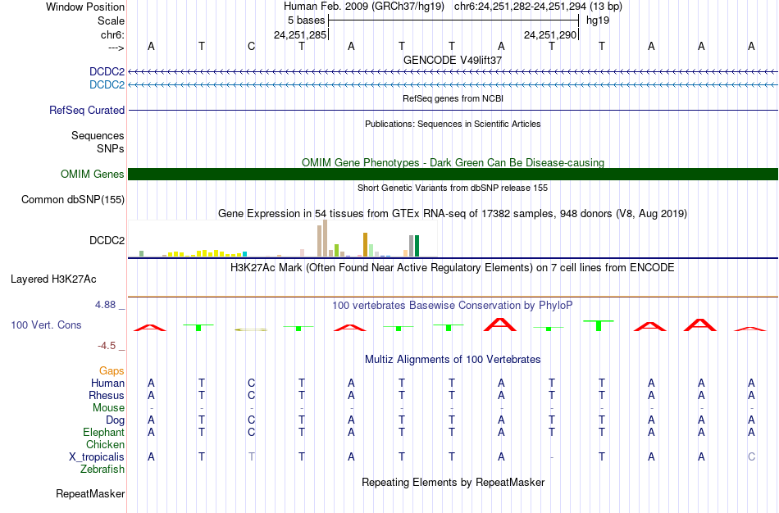Click the "Chicken" alignment row label

(x=105, y=444)
